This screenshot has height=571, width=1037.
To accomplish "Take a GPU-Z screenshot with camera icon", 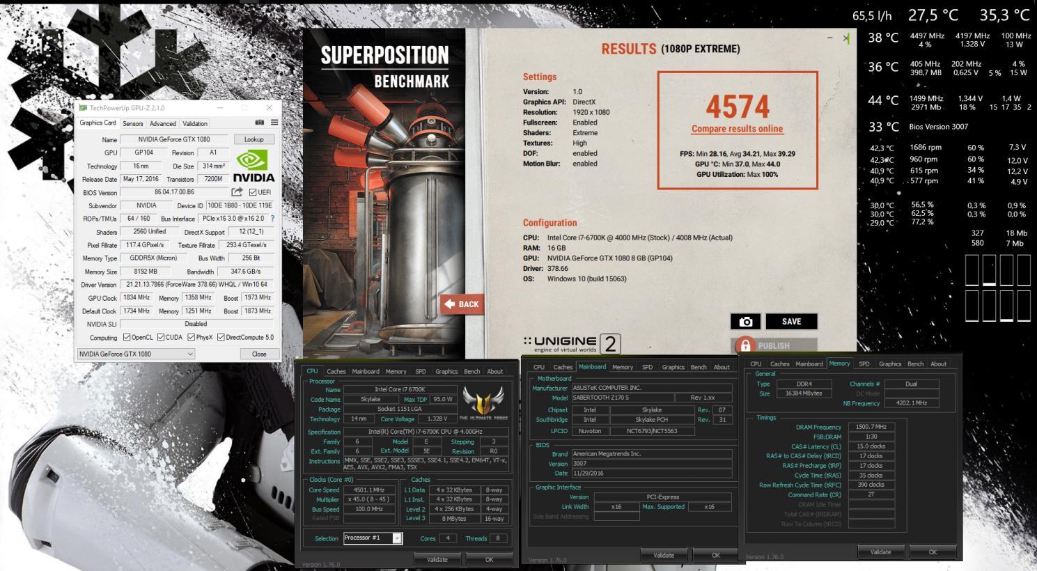I will 260,123.
